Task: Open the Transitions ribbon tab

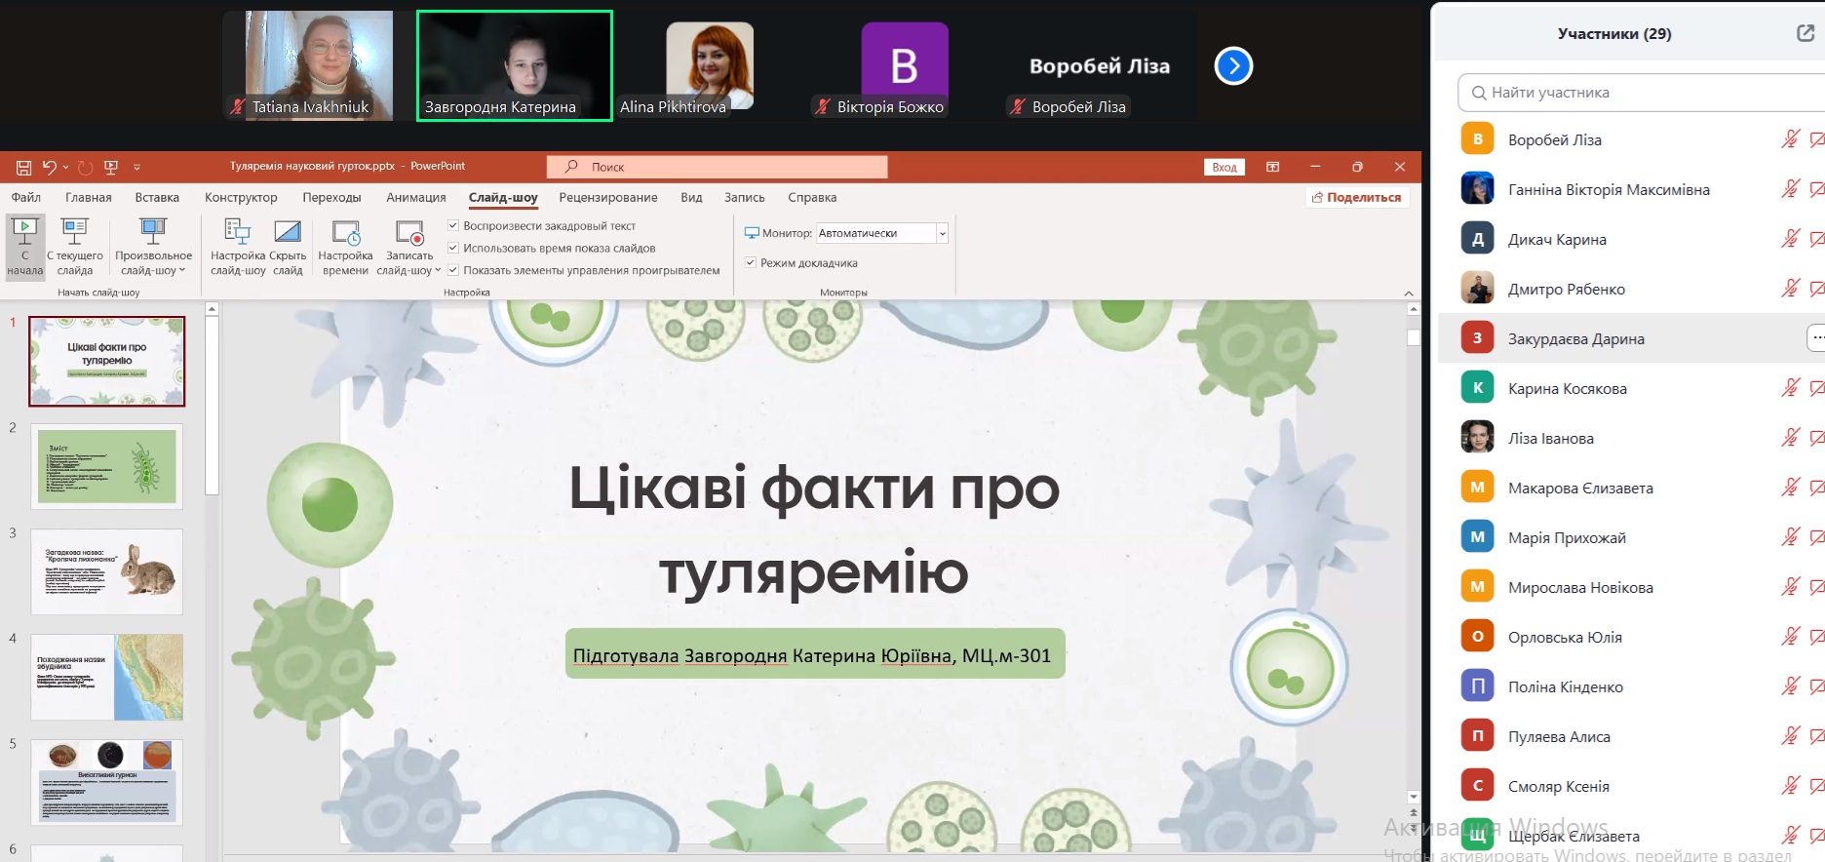Action: point(331,197)
